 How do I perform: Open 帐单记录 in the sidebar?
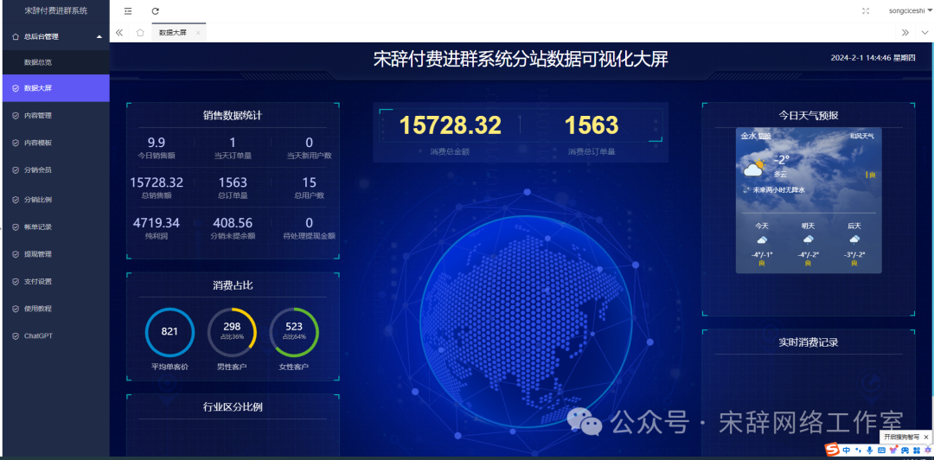click(54, 227)
